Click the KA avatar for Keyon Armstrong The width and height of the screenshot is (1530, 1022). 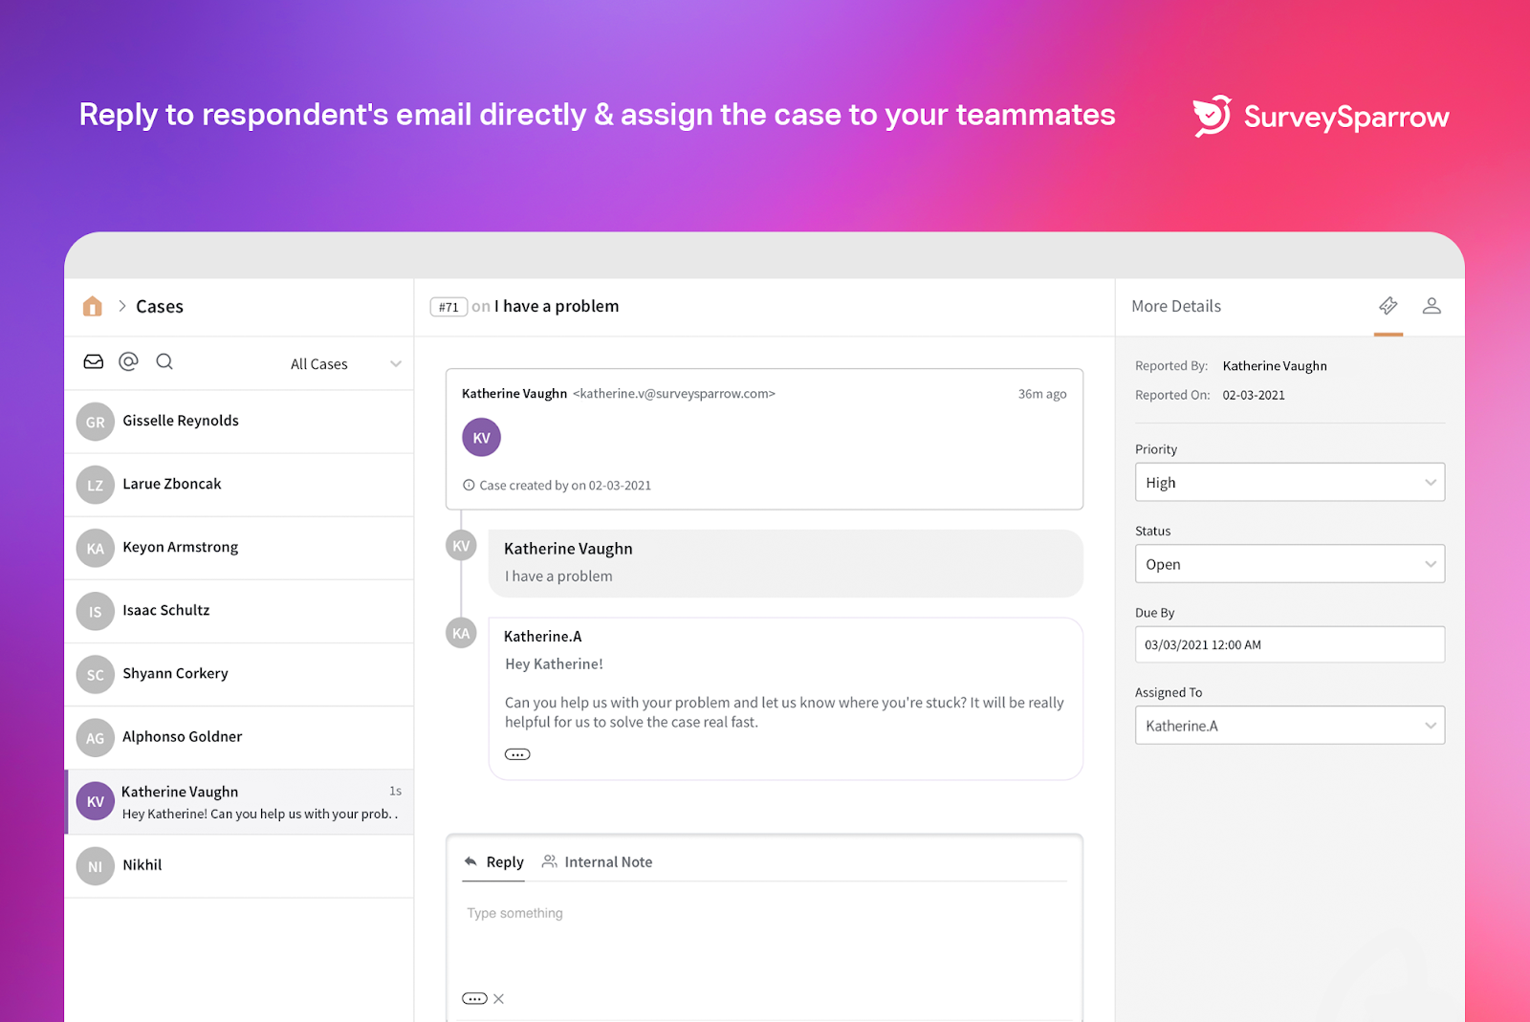click(96, 548)
